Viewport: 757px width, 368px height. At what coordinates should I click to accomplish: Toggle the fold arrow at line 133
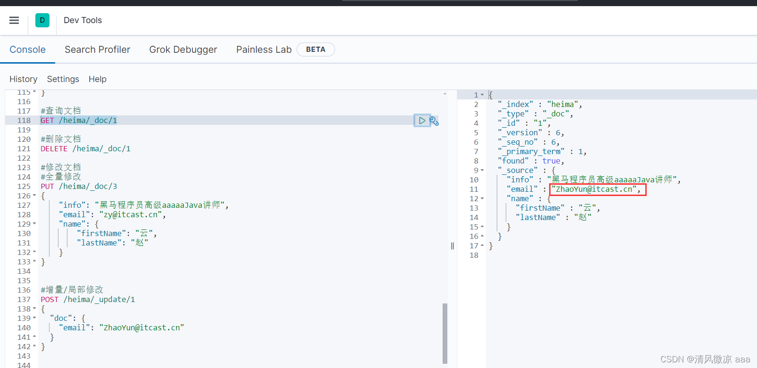34,262
